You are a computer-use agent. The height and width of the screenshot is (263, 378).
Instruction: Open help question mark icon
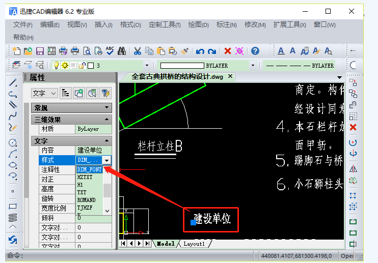click(x=255, y=51)
